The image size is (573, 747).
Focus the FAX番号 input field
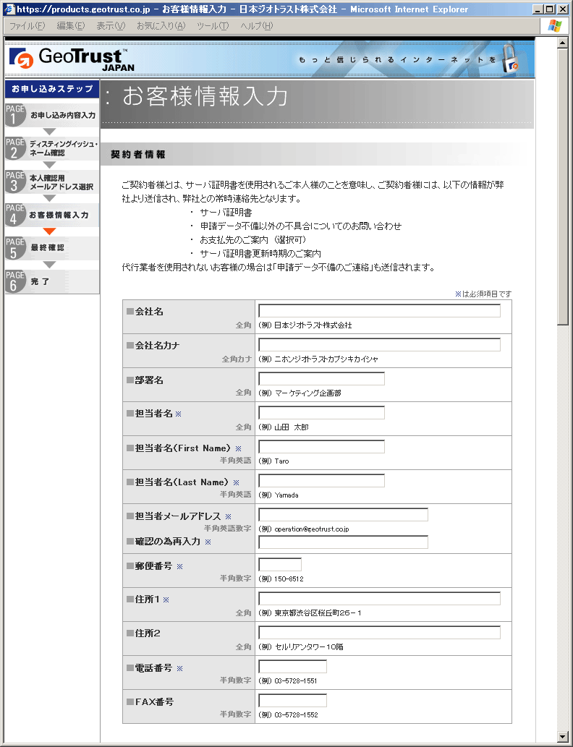click(293, 701)
